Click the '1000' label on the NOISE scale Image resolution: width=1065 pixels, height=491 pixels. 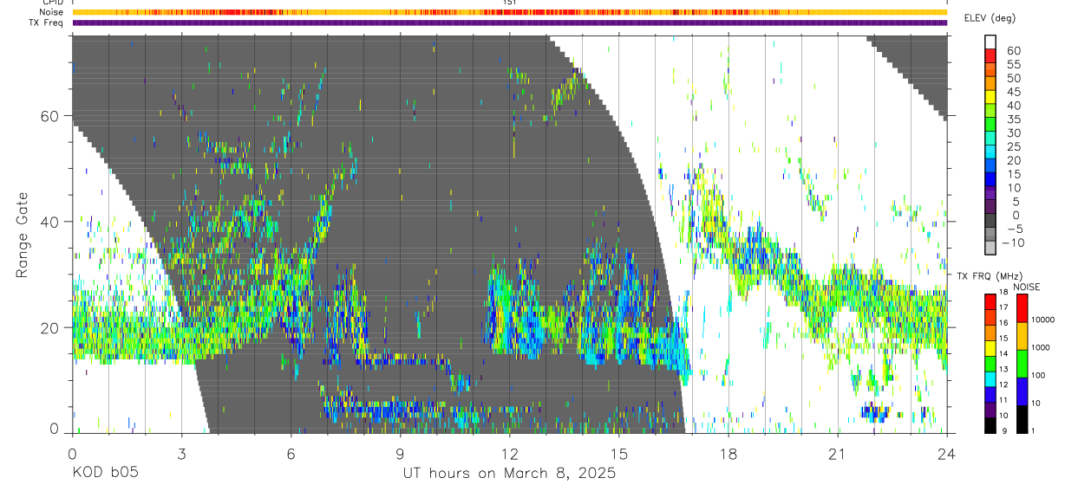[x=1041, y=347]
